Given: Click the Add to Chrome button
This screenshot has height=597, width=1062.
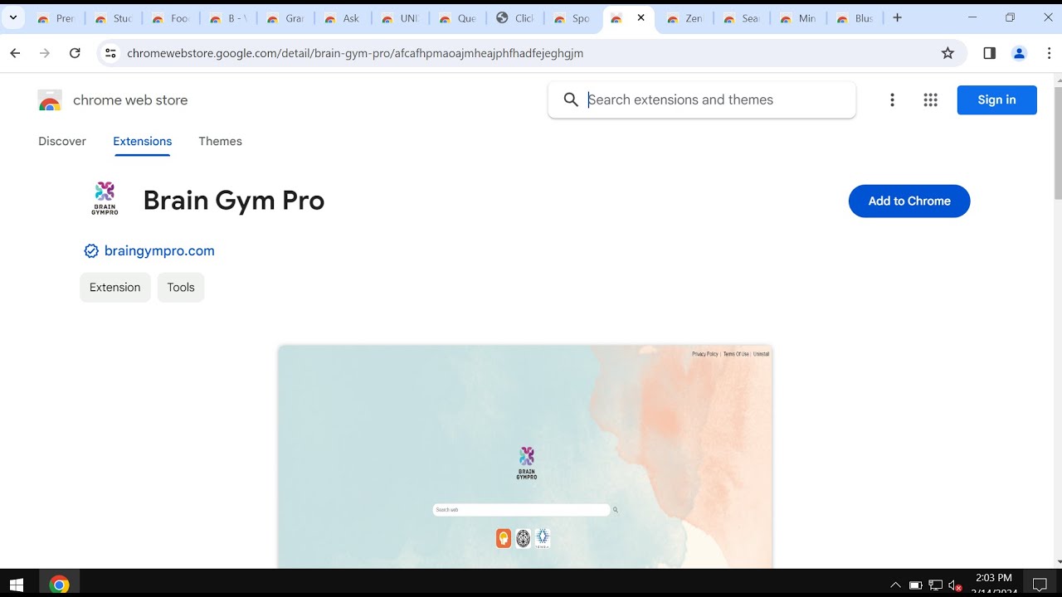Looking at the screenshot, I should tap(909, 201).
